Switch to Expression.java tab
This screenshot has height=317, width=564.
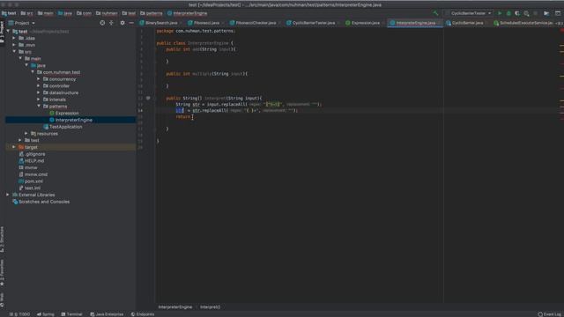point(365,23)
